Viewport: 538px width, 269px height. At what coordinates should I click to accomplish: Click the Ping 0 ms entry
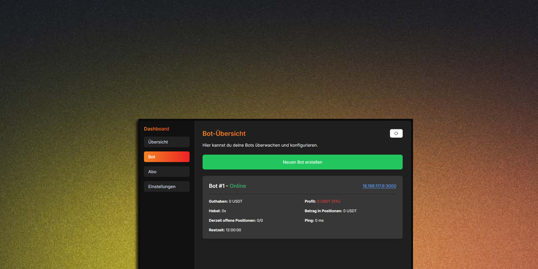[314, 220]
